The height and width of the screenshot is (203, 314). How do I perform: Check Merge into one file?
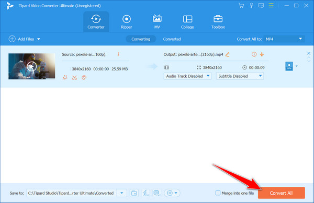pyautogui.click(x=218, y=193)
